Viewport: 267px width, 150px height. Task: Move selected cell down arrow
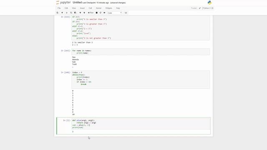pos(84,13)
